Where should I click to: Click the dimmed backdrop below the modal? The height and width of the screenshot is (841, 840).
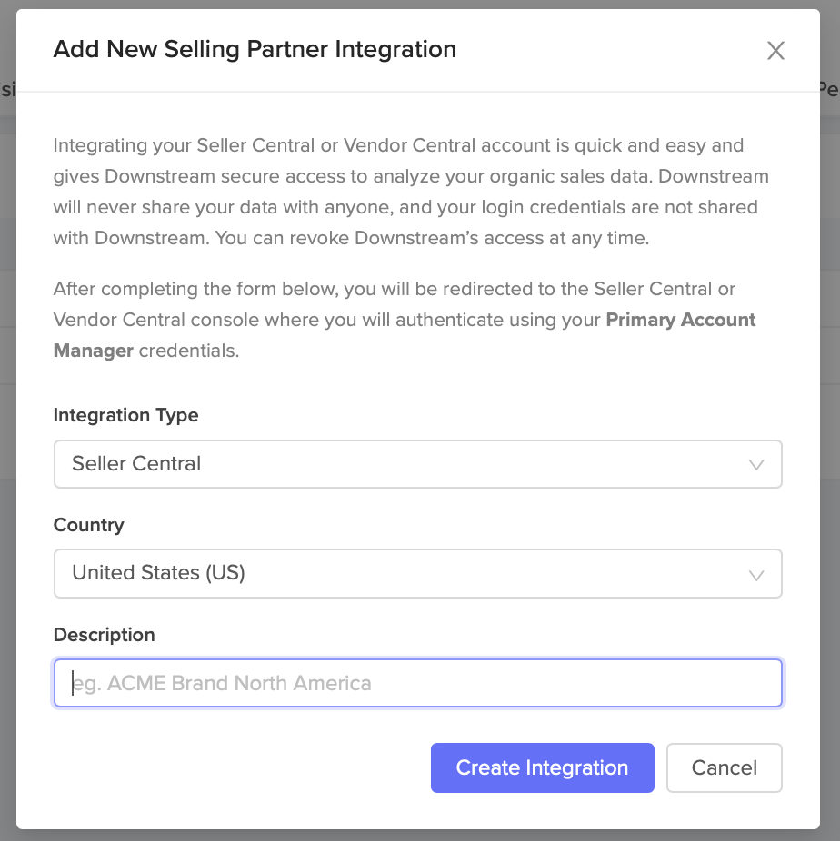click(418, 836)
